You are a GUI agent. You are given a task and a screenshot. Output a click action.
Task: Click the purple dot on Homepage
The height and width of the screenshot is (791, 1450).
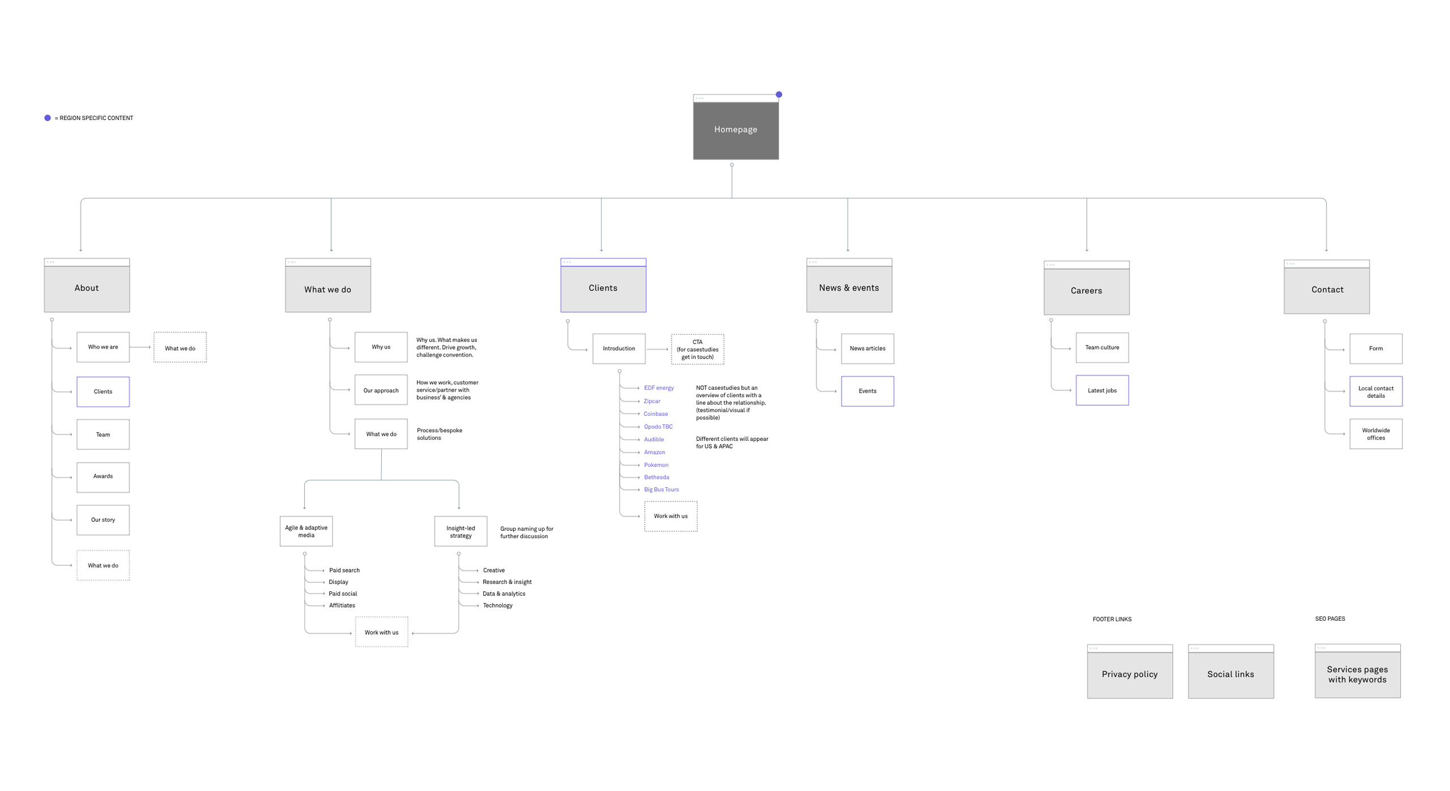tap(779, 94)
